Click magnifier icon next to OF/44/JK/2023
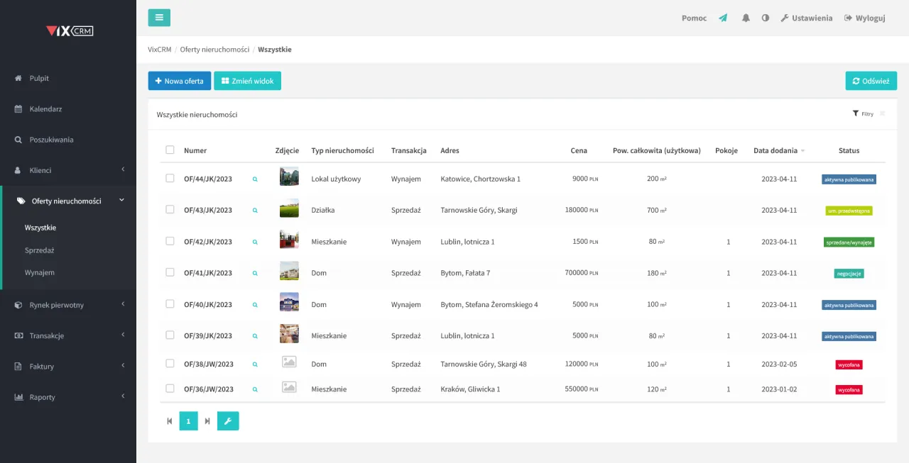This screenshot has height=463, width=909. click(255, 179)
